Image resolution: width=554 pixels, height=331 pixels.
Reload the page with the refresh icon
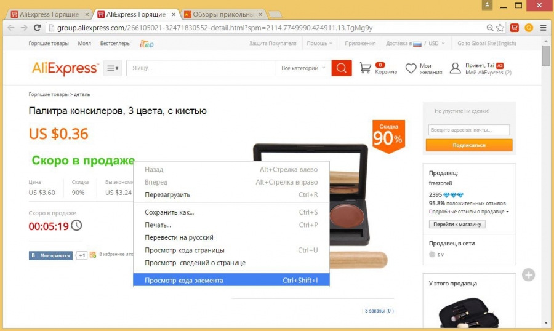click(x=37, y=28)
